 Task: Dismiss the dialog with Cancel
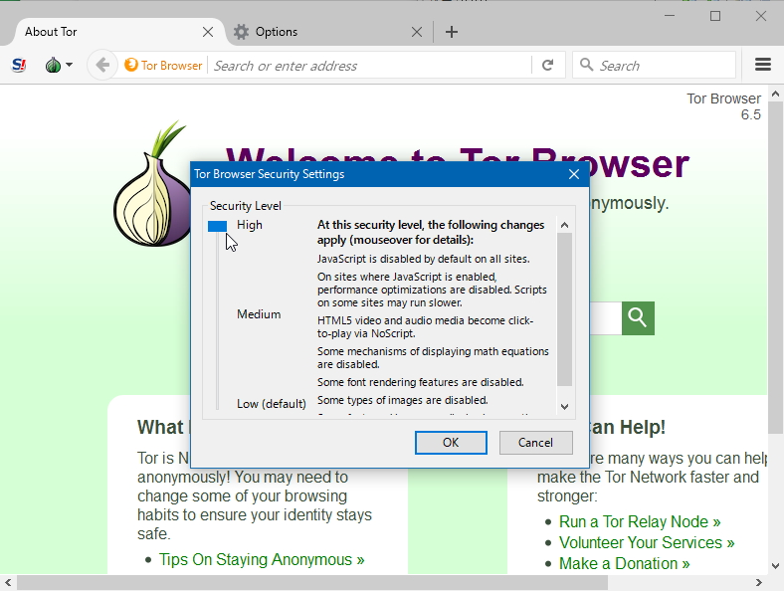pos(535,443)
